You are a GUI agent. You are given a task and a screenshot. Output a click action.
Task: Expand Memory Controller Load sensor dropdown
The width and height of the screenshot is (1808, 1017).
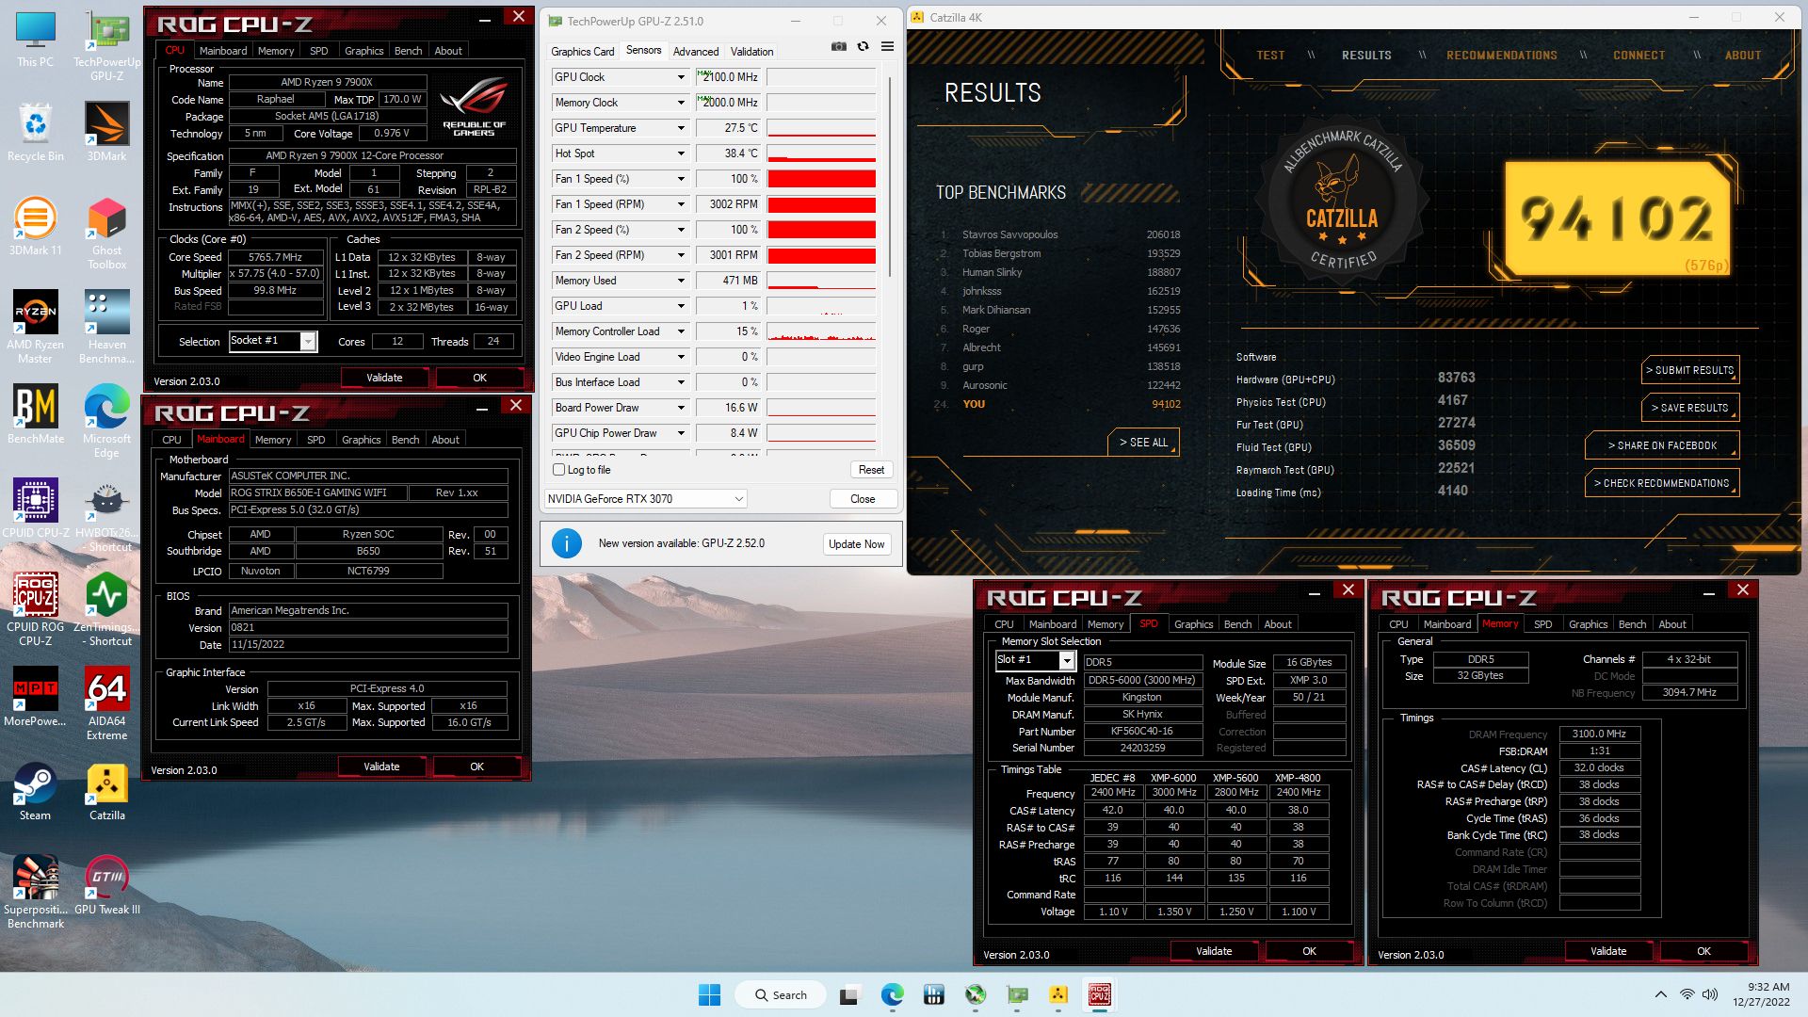(x=681, y=331)
